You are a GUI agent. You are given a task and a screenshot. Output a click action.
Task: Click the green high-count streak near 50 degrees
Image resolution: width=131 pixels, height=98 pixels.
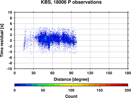[x=46, y=38]
